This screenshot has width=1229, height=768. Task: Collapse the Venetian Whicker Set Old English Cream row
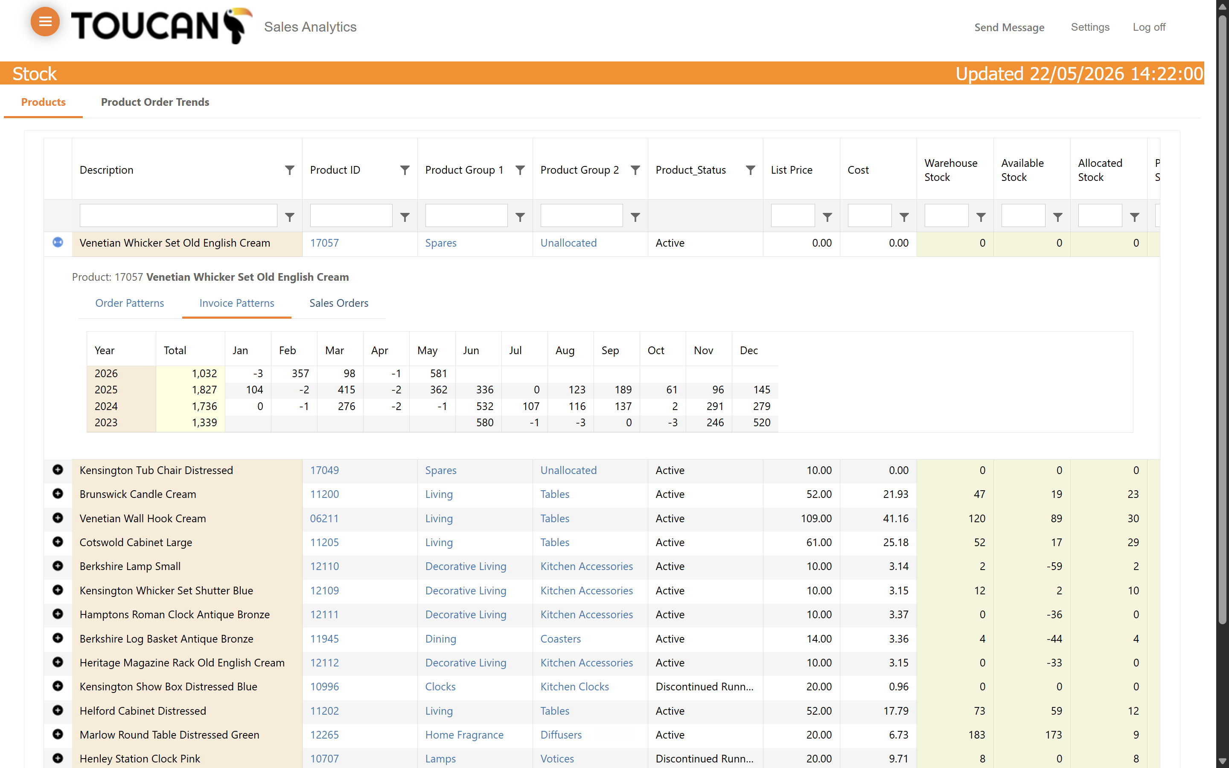click(58, 242)
